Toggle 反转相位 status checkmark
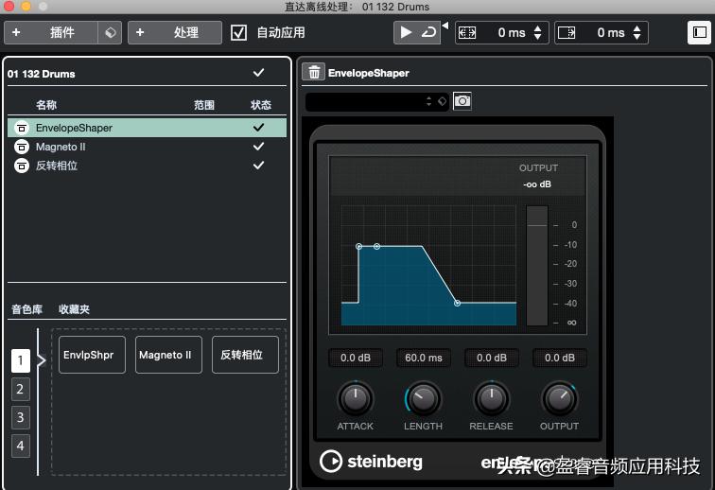Image resolution: width=715 pixels, height=490 pixels. 258,166
